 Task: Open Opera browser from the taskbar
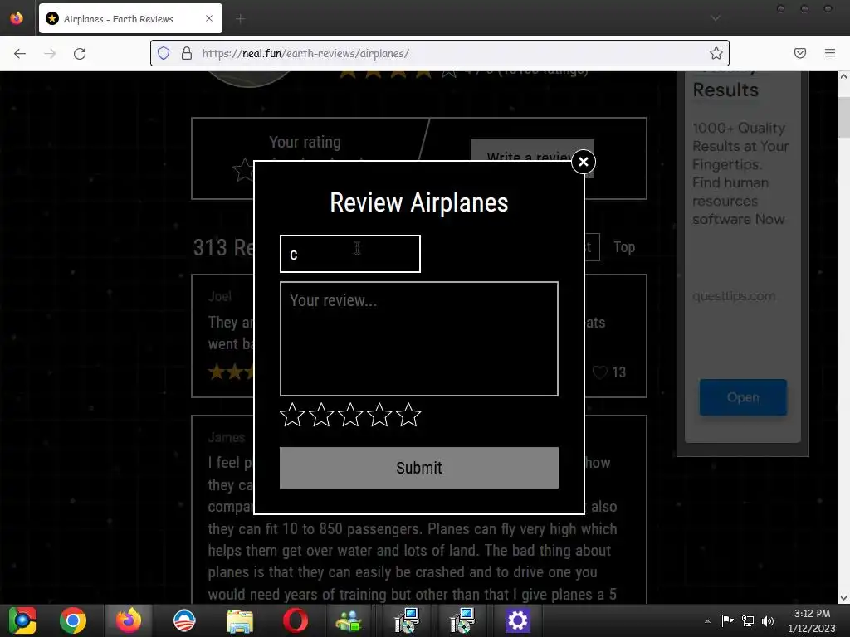coord(295,620)
